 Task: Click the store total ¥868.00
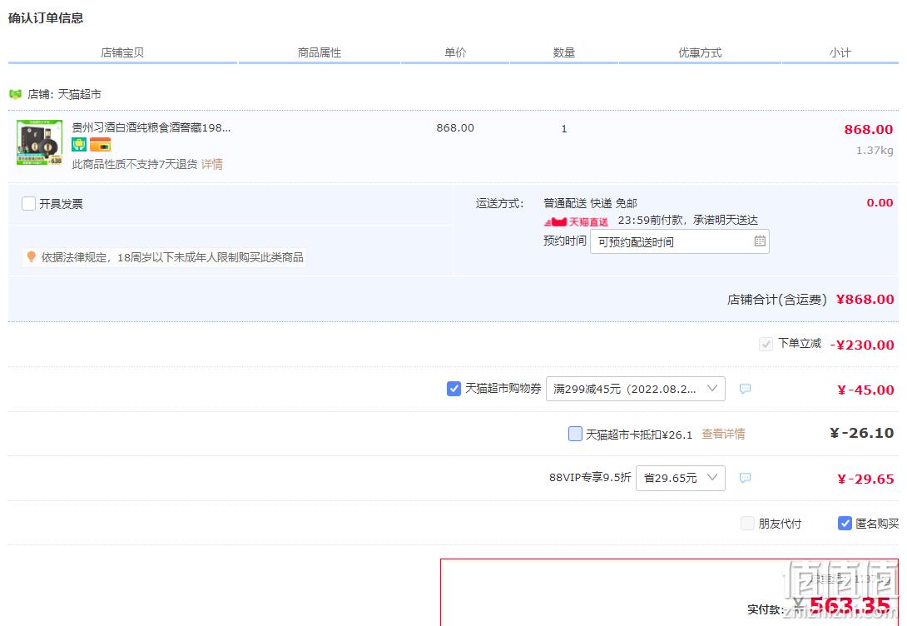tap(865, 299)
